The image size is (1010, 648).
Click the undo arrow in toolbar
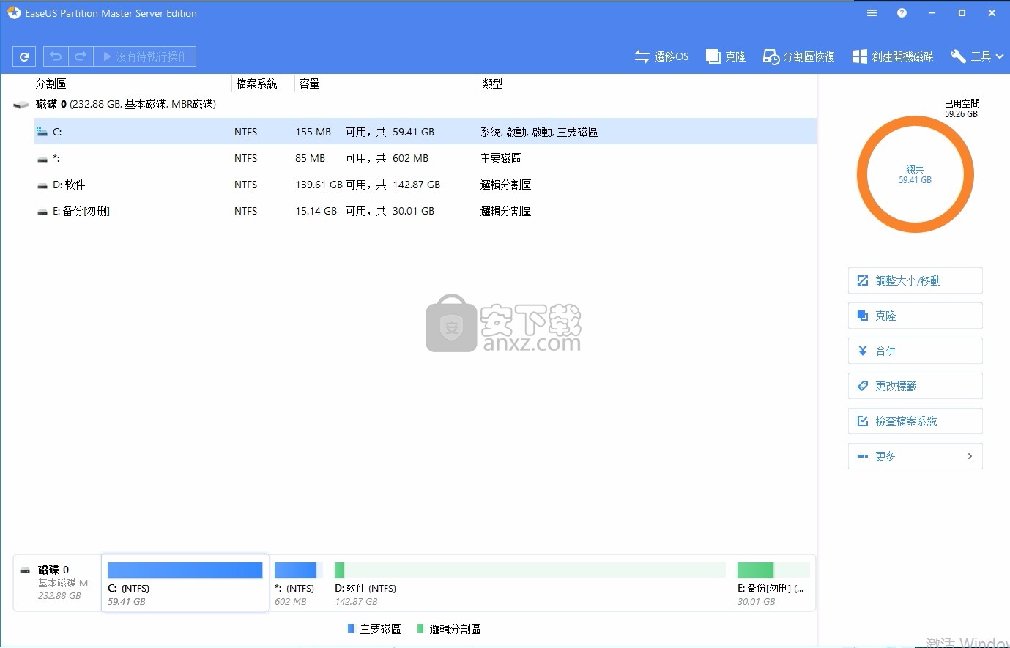click(56, 56)
